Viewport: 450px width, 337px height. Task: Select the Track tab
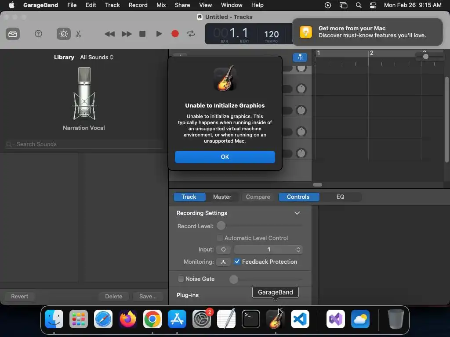(189, 197)
